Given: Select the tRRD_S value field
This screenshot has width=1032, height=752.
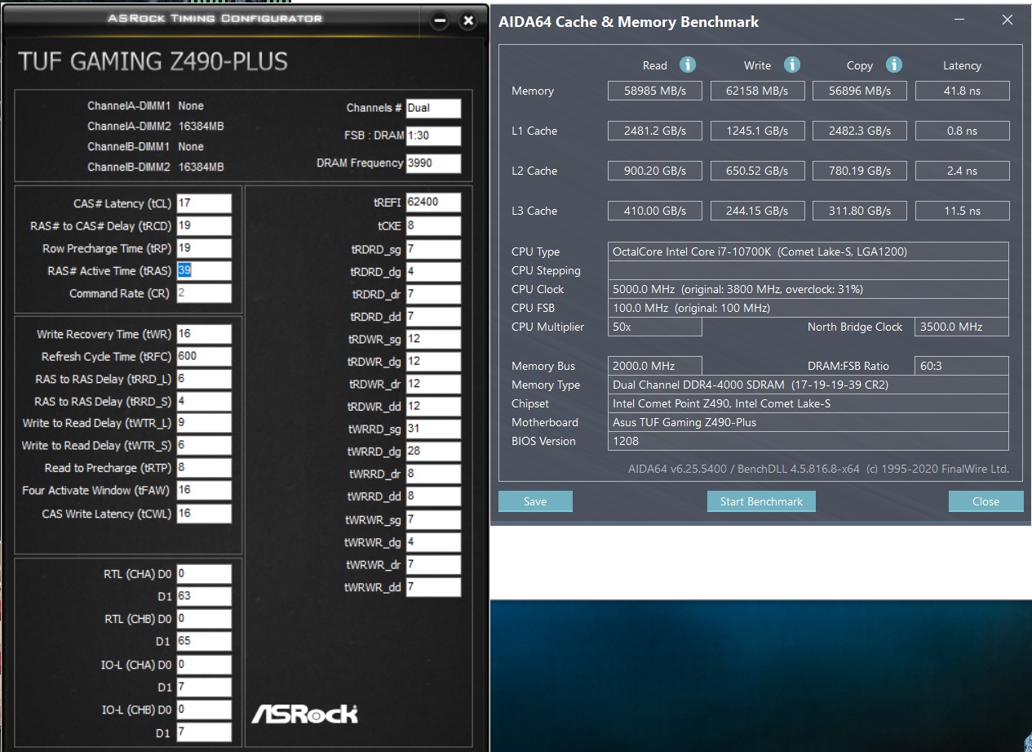Looking at the screenshot, I should click(x=203, y=402).
